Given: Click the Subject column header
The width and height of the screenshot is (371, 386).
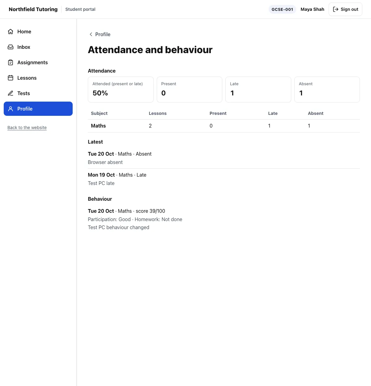Looking at the screenshot, I should [x=99, y=113].
